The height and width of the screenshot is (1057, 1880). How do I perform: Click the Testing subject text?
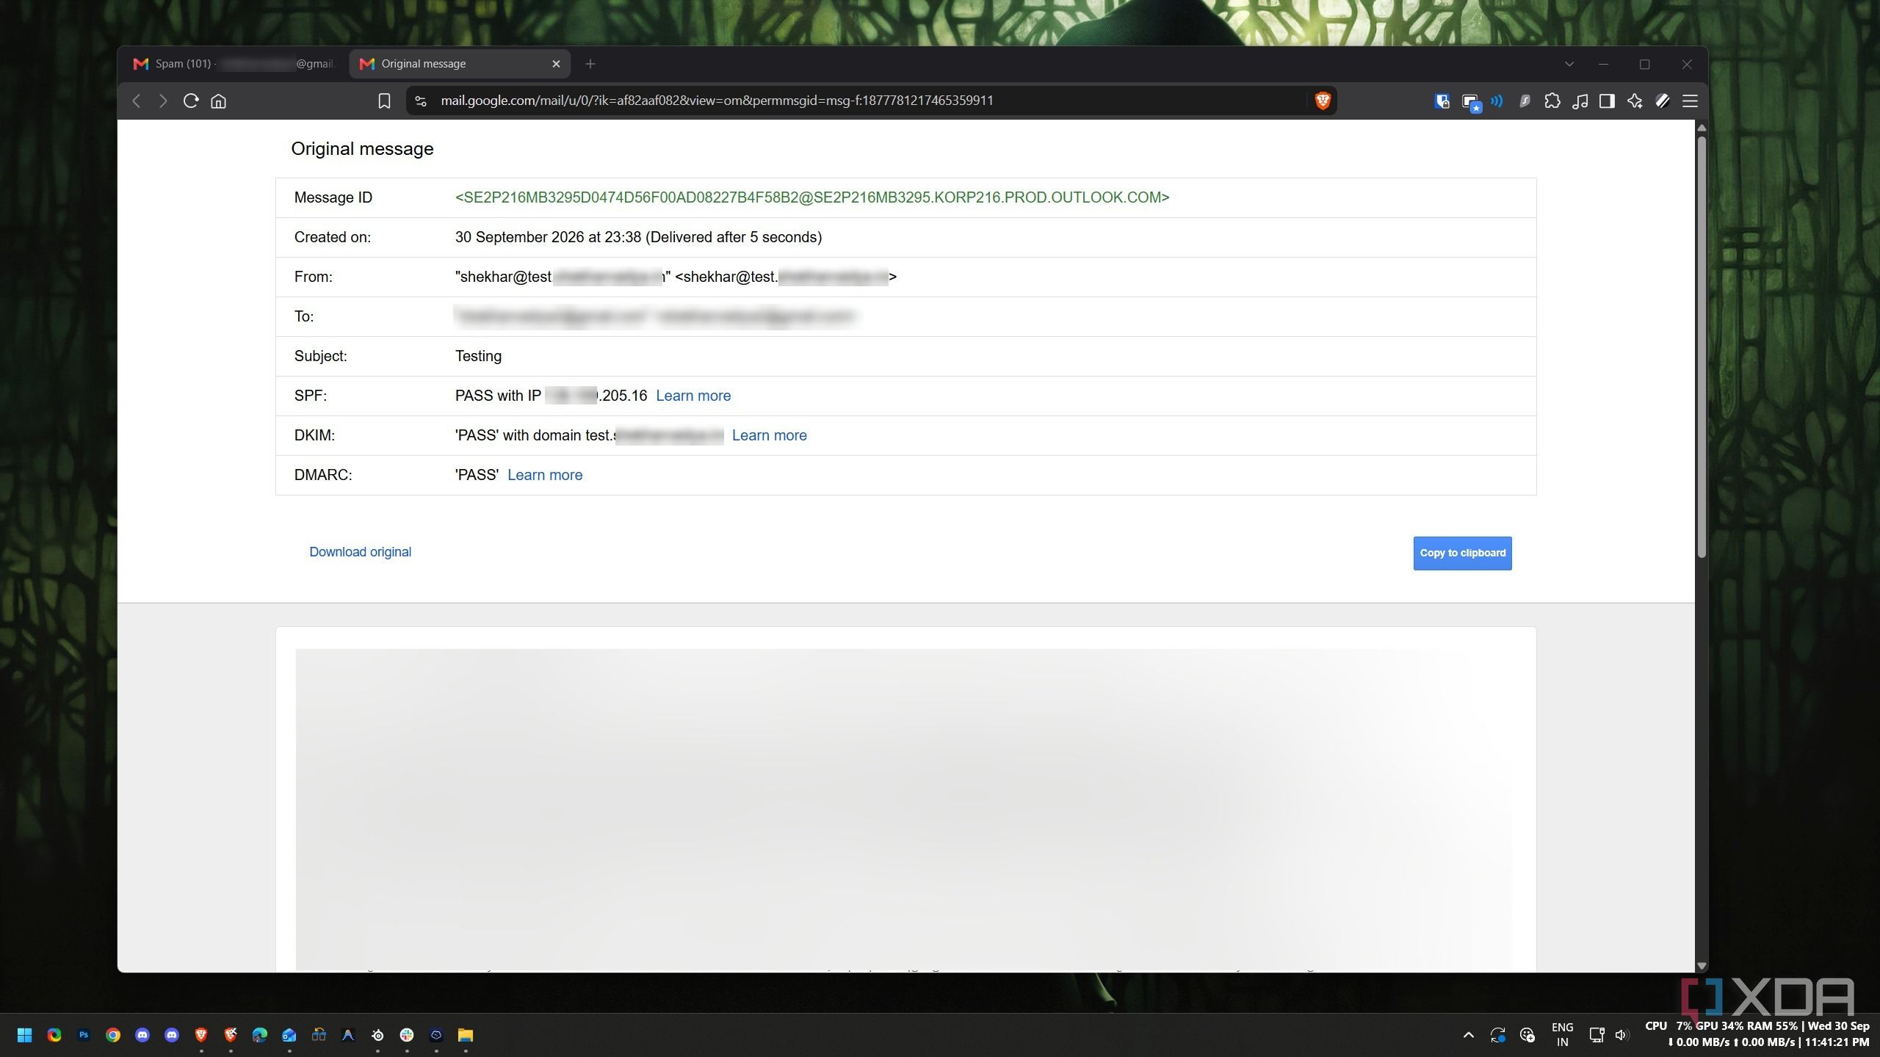point(478,356)
